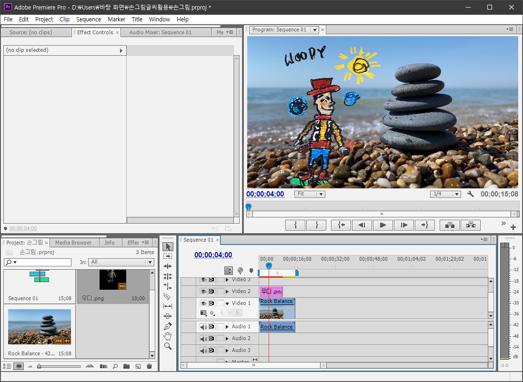The height and width of the screenshot is (382, 523).
Task: Mute Audio 2 track output
Action: [203, 339]
